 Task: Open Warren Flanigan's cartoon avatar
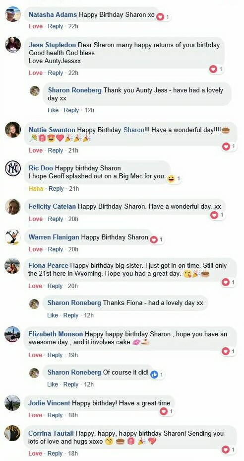[x=12, y=237]
